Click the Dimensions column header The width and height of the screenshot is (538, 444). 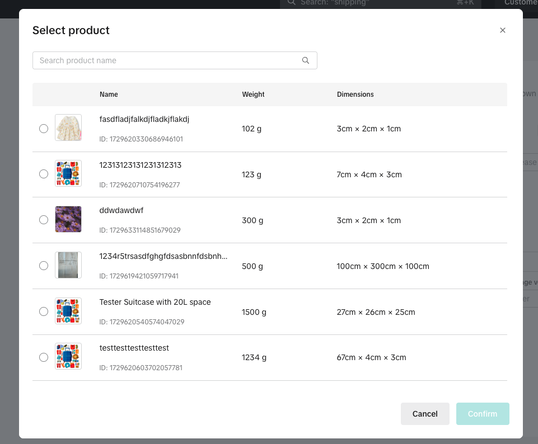tap(355, 95)
